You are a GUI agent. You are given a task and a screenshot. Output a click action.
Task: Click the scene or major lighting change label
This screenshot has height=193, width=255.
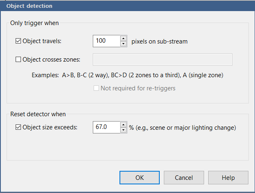pyautogui.click(x=182, y=127)
